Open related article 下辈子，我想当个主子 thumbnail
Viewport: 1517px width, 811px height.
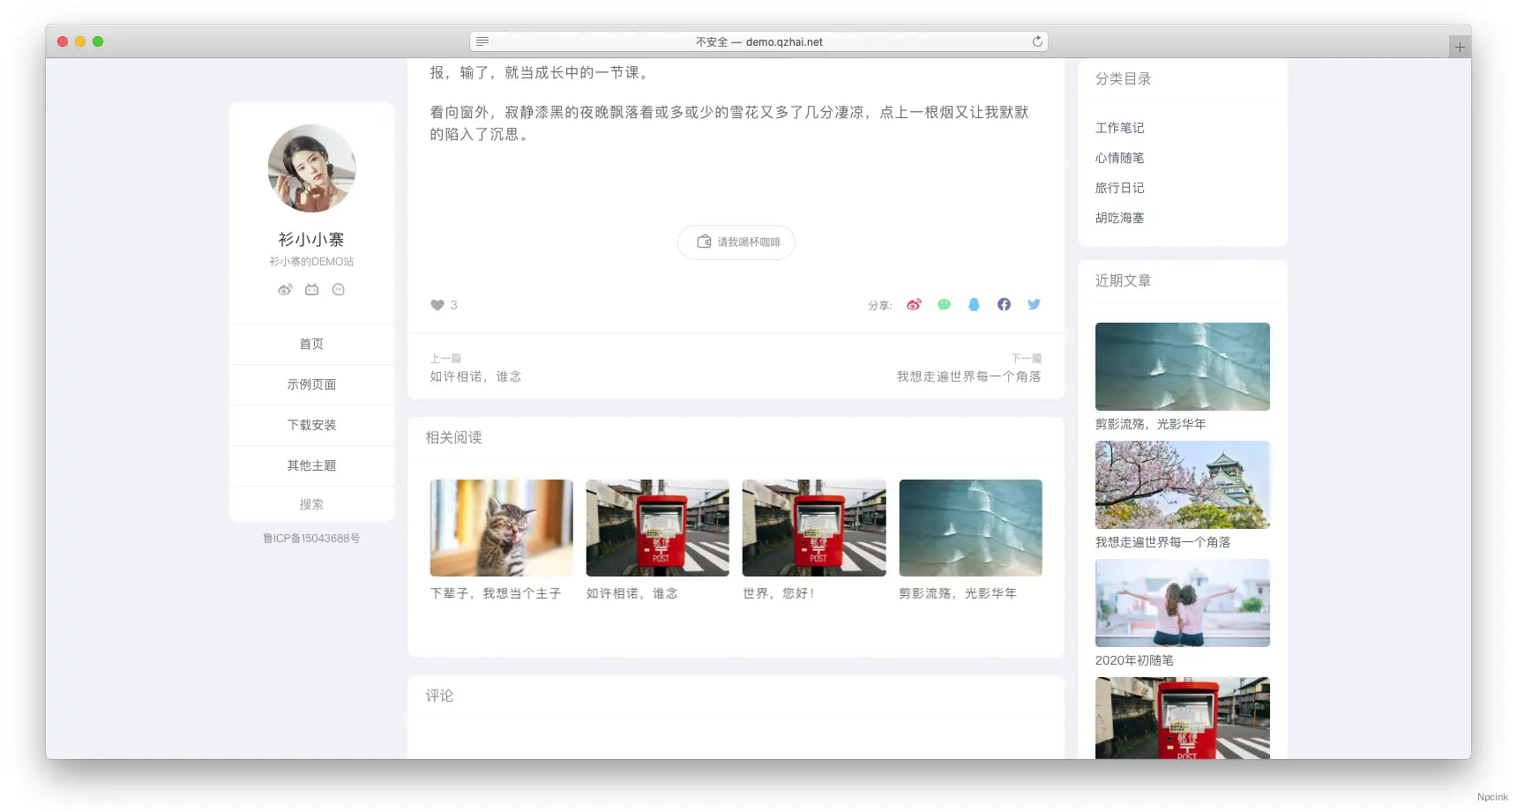(x=500, y=527)
